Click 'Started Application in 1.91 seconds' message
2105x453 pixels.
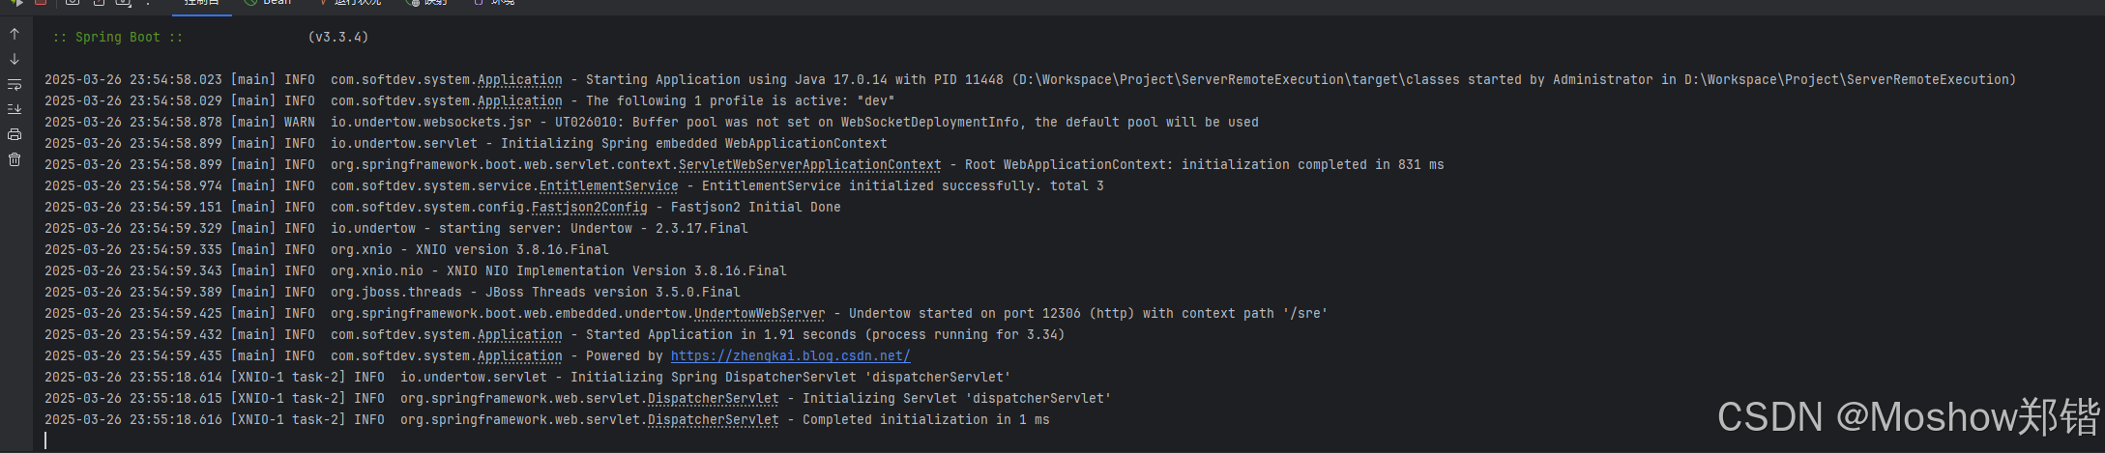(721, 335)
